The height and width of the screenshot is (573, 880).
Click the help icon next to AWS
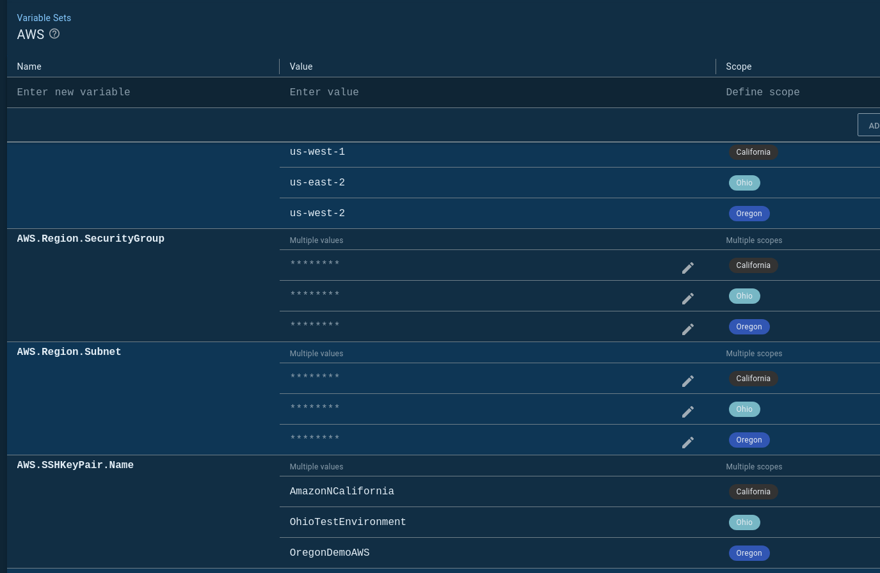54,34
